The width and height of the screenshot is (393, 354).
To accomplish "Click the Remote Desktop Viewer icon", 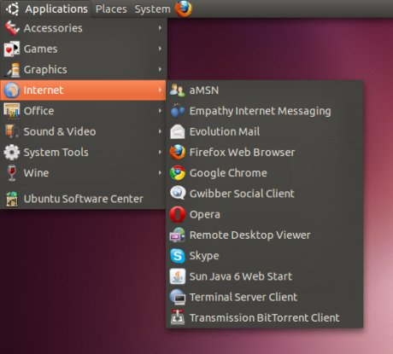I will tap(178, 235).
